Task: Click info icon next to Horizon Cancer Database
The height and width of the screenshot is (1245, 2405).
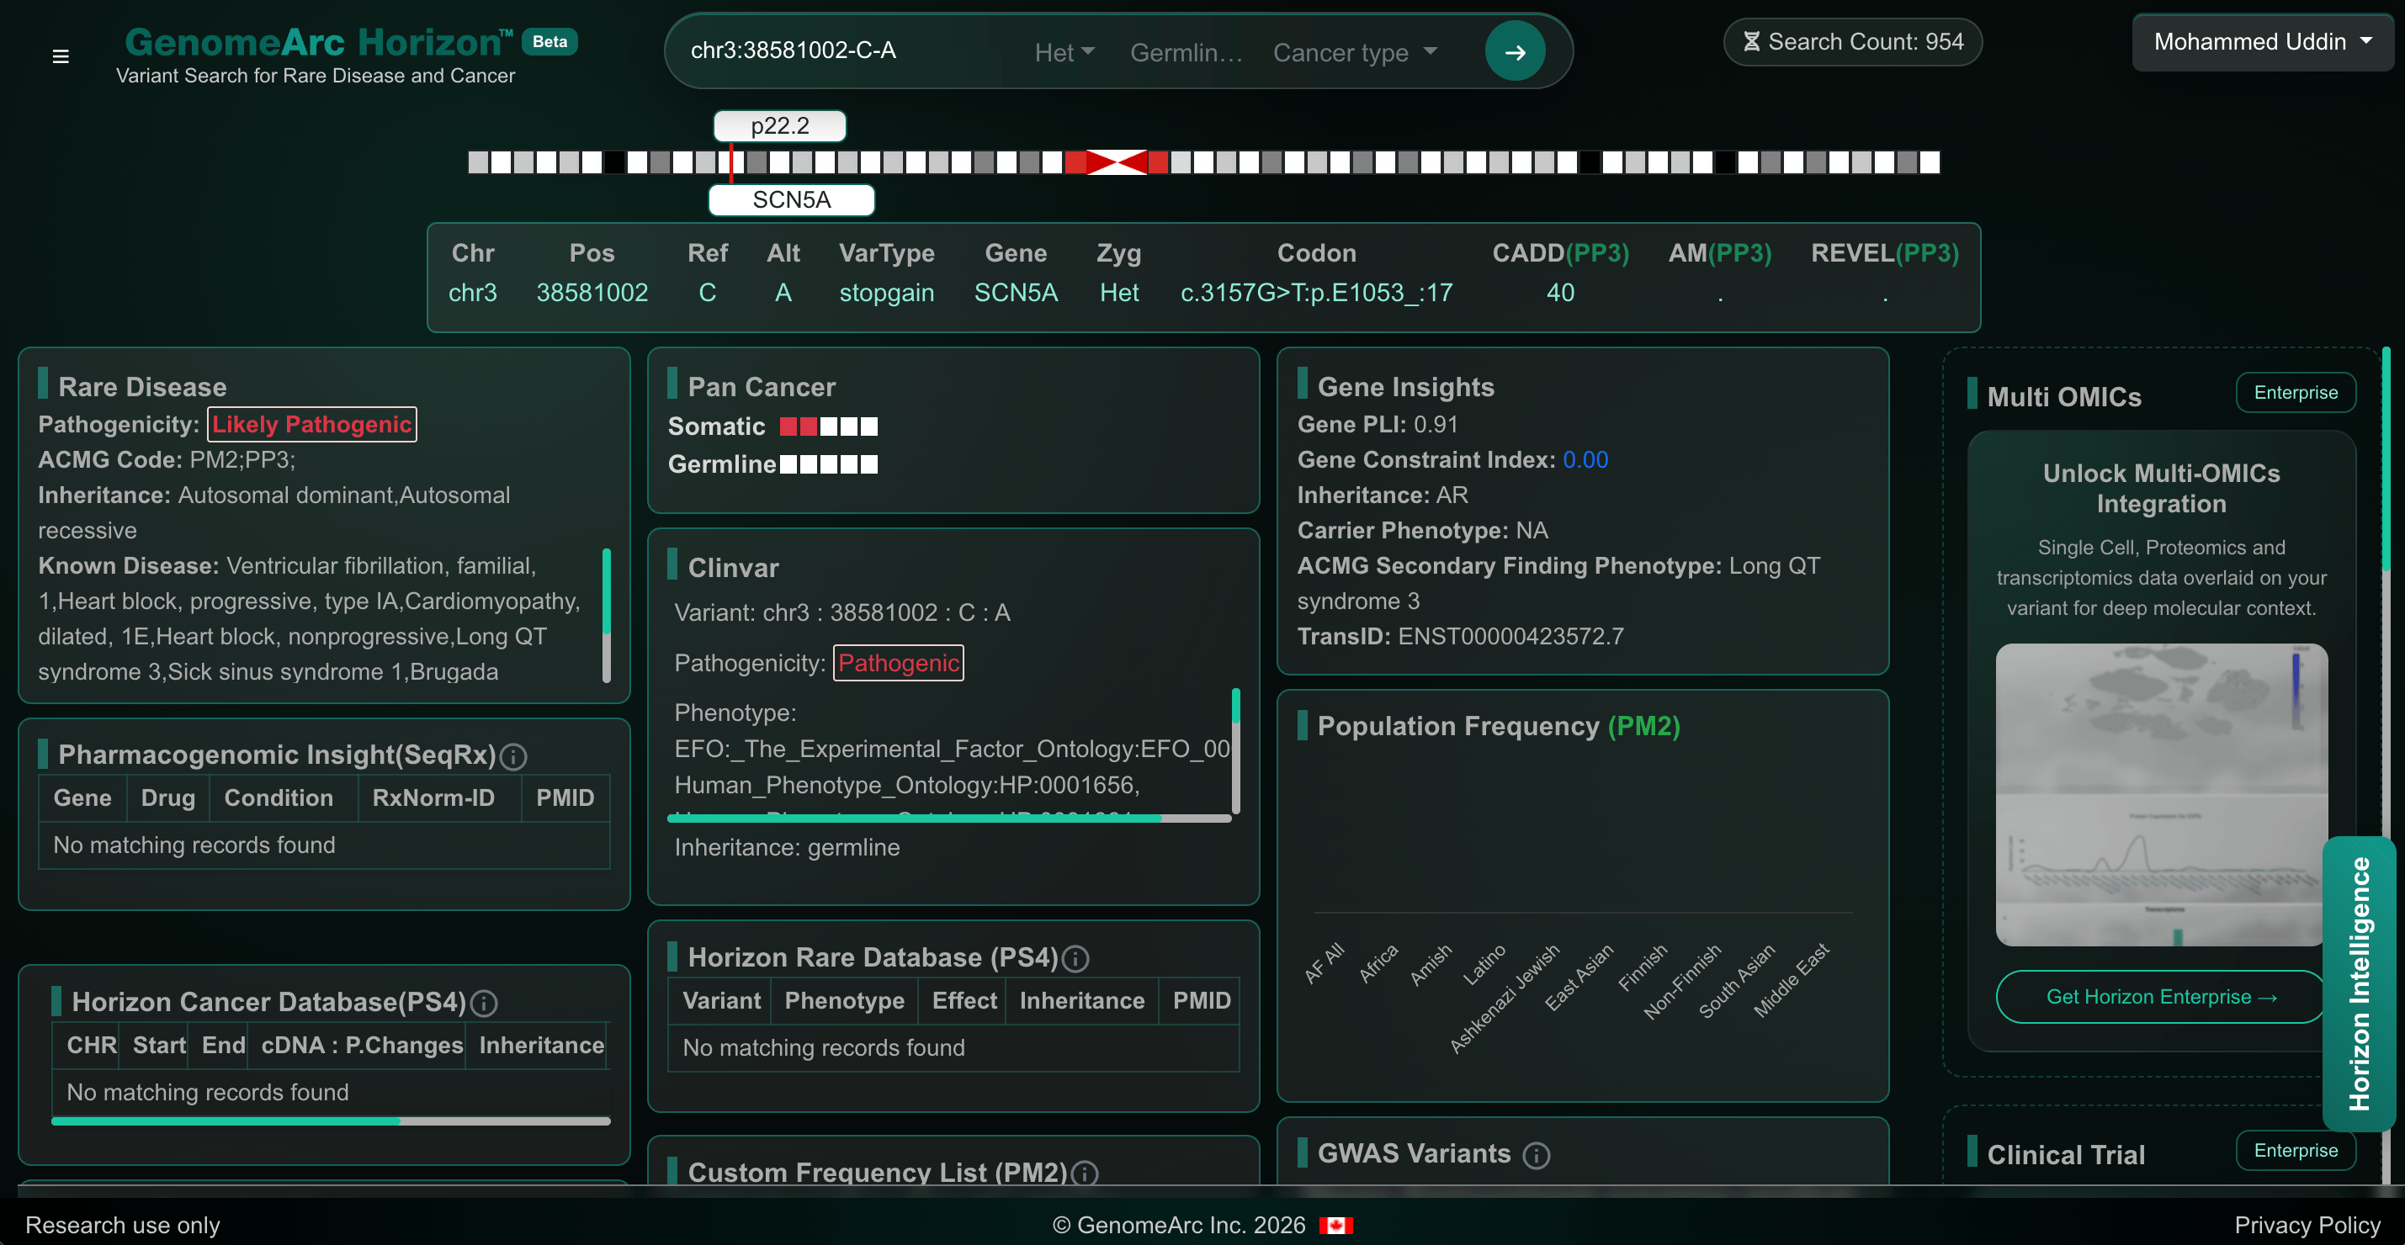Action: pos(484,1004)
